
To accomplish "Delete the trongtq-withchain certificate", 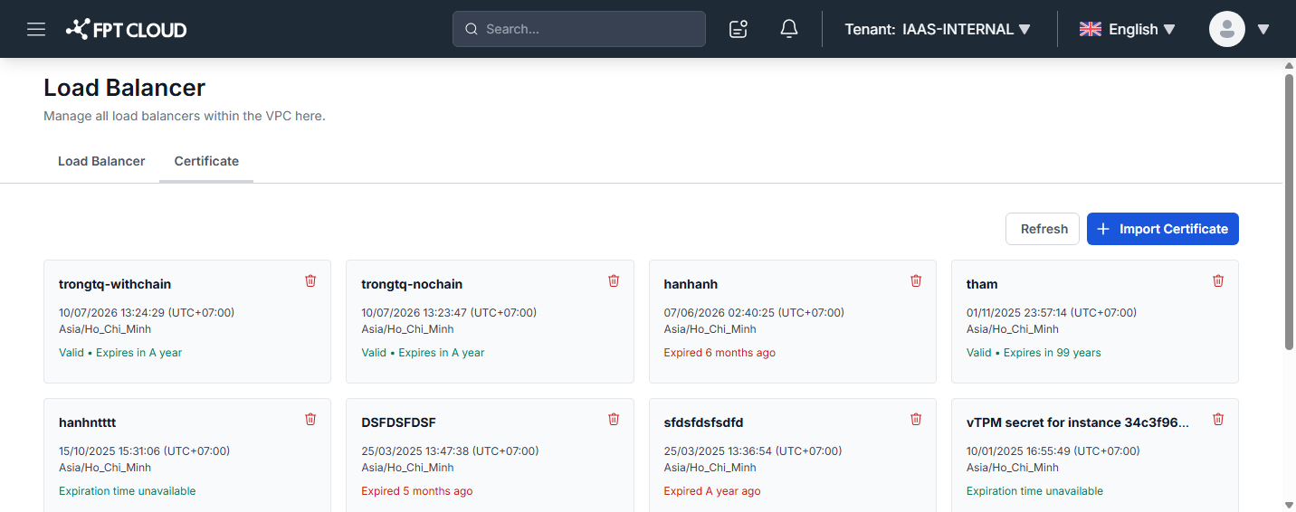I will point(310,280).
